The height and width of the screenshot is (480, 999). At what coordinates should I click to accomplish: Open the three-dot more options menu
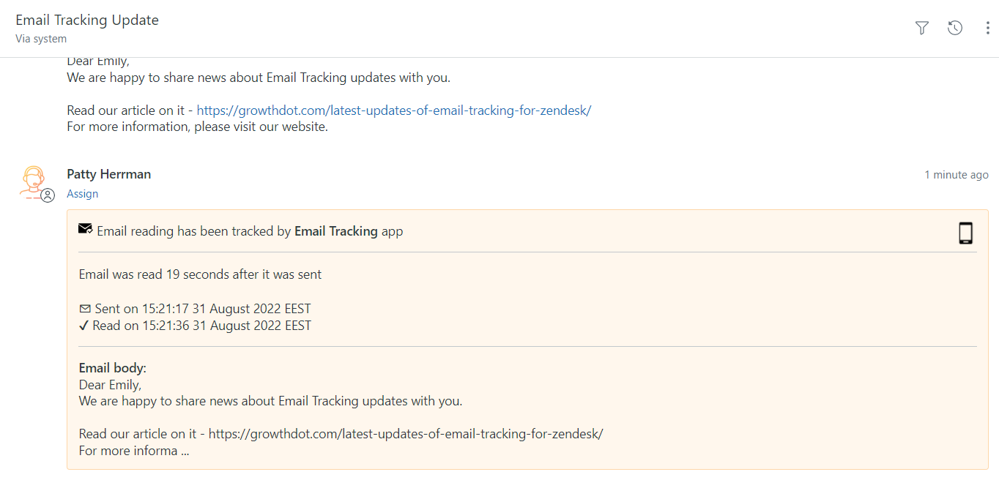[988, 28]
